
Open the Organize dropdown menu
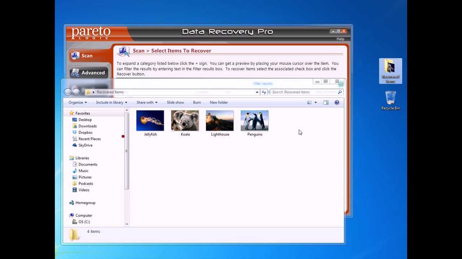pyautogui.click(x=78, y=103)
